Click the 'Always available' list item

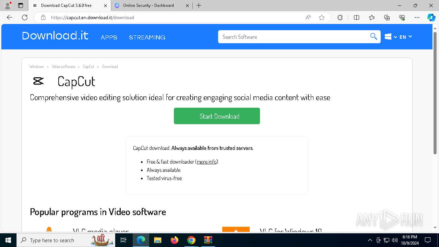pyautogui.click(x=164, y=170)
